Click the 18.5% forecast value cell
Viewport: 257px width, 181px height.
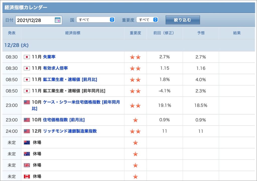click(201, 105)
